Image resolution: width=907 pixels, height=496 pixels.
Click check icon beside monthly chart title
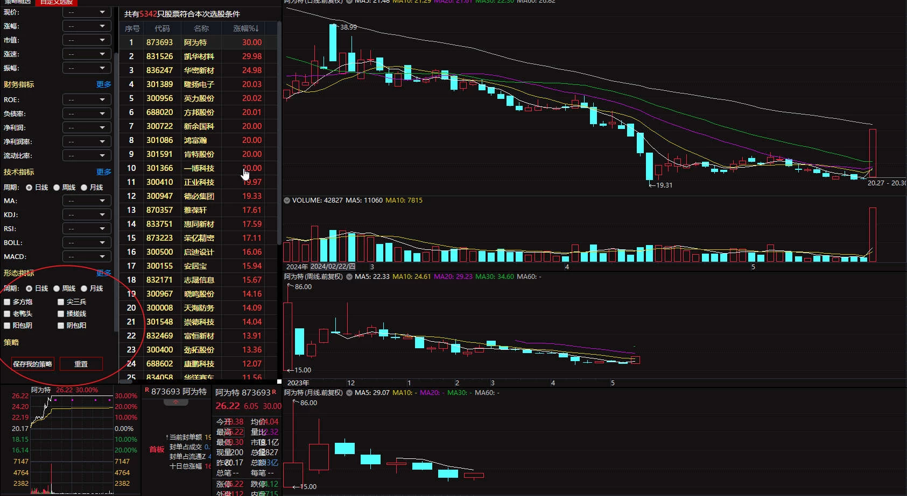(x=349, y=393)
